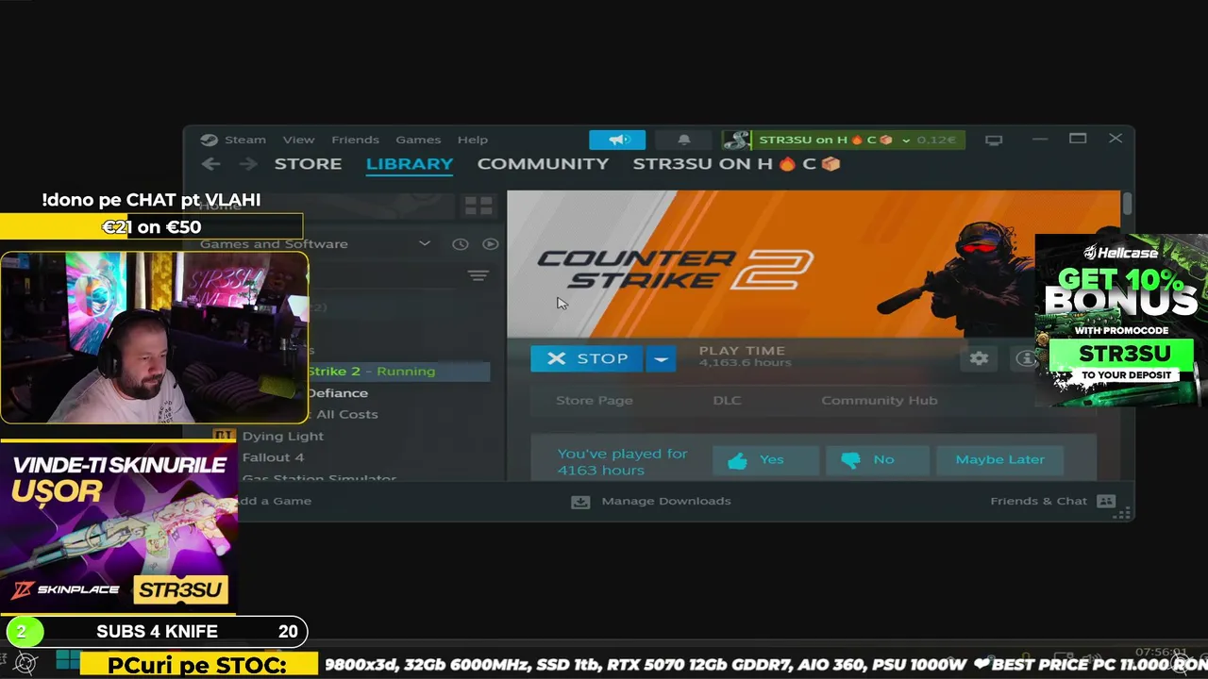Click the recent activity clock icon
The width and height of the screenshot is (1208, 679).
(460, 244)
